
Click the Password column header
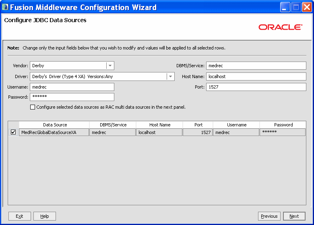[x=283, y=125]
